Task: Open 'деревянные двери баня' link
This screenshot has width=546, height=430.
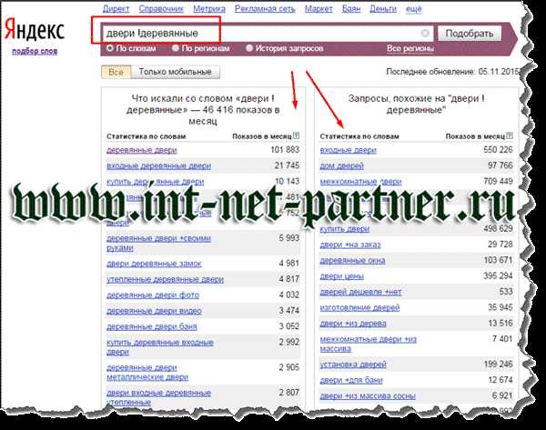Action: (x=151, y=326)
